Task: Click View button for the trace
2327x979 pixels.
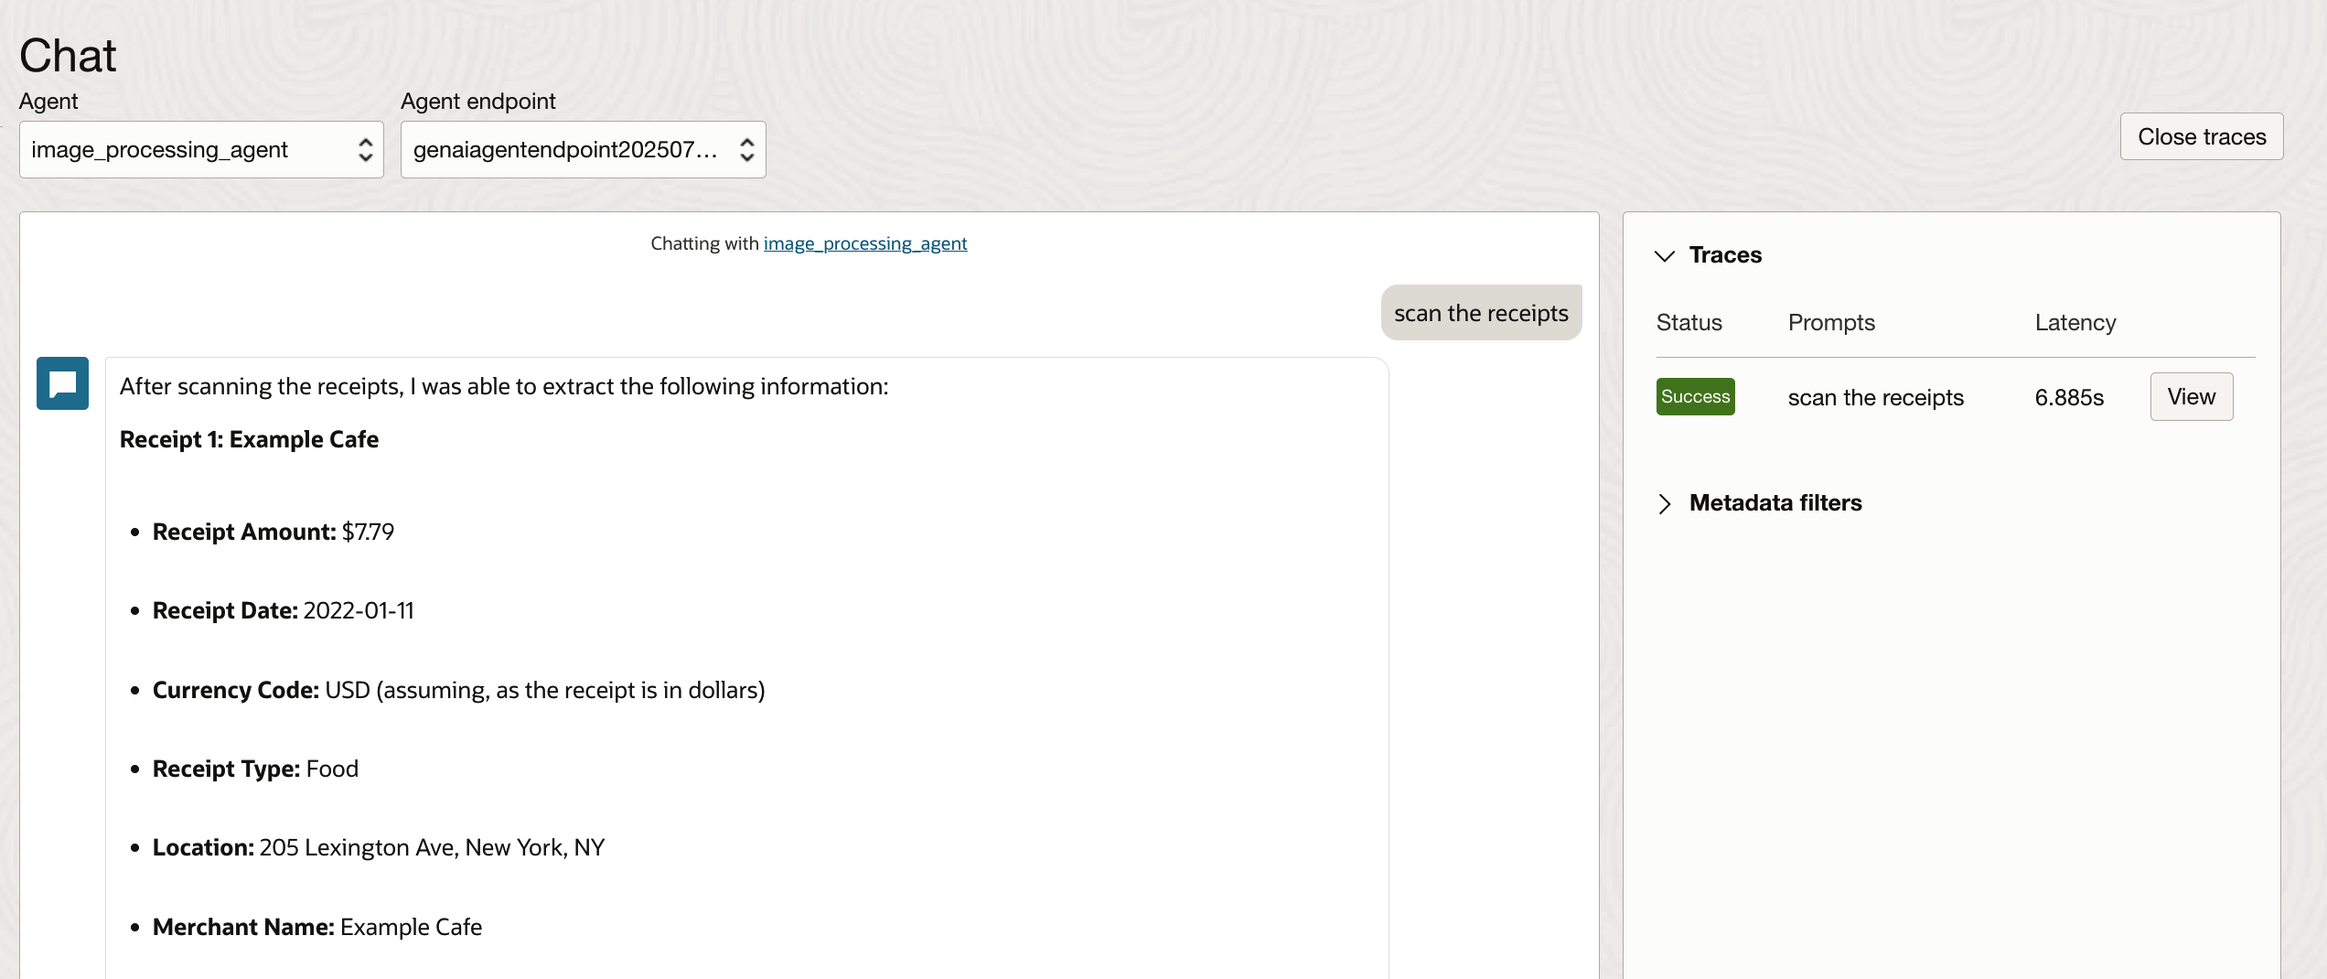Action: tap(2191, 396)
